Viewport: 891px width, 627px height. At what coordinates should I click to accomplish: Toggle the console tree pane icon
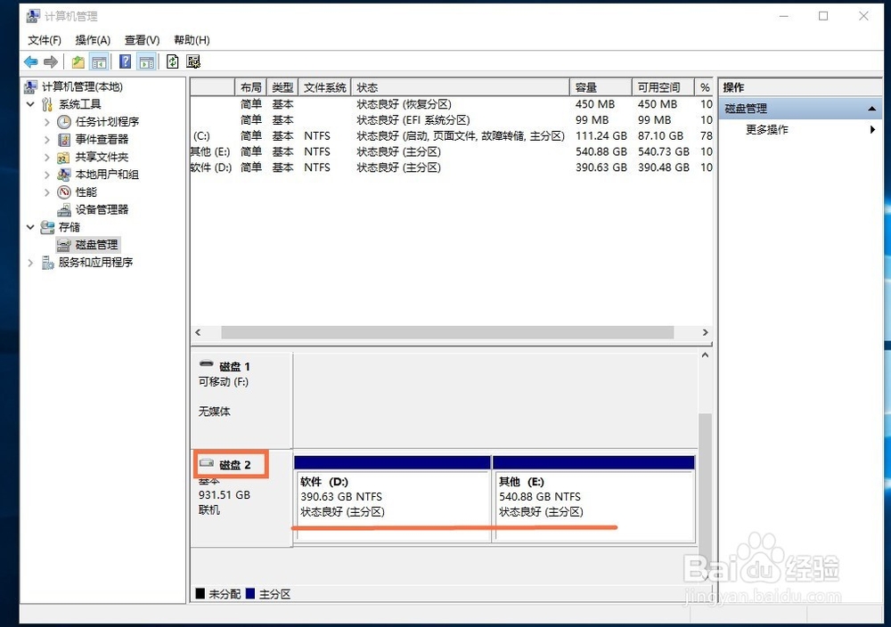[99, 61]
